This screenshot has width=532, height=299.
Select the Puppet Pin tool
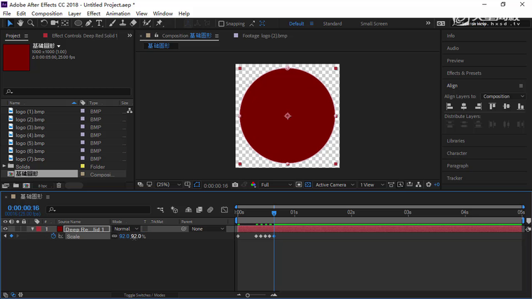click(x=160, y=23)
